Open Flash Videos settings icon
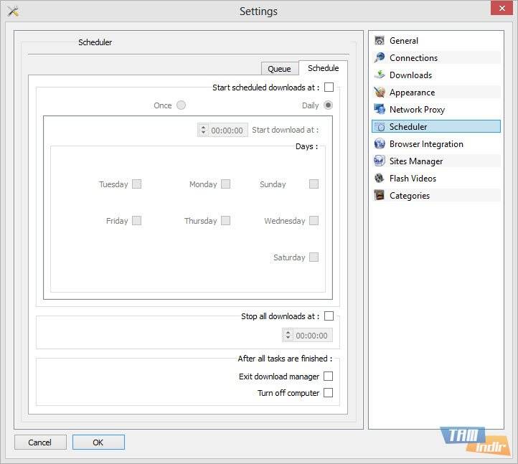 pos(380,179)
